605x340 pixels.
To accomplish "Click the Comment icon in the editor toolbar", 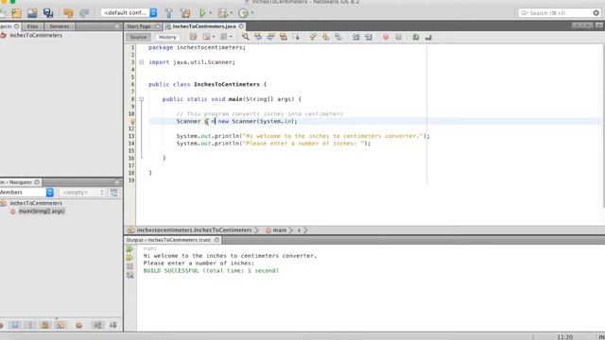I will (416, 37).
